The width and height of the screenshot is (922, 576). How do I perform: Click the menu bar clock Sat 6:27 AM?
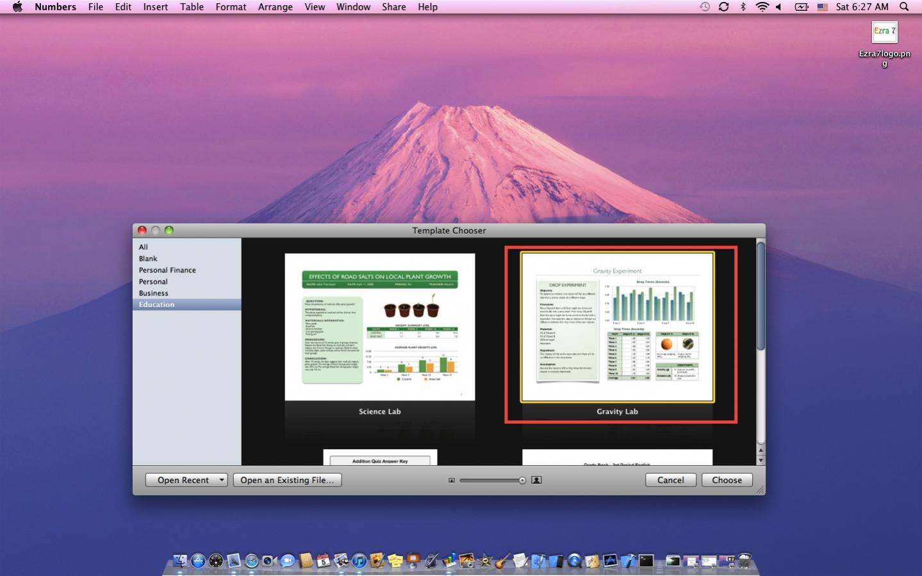click(x=862, y=6)
